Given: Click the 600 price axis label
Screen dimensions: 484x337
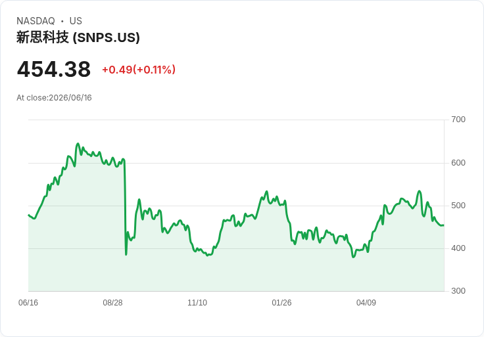Looking at the screenshot, I should coord(458,163).
